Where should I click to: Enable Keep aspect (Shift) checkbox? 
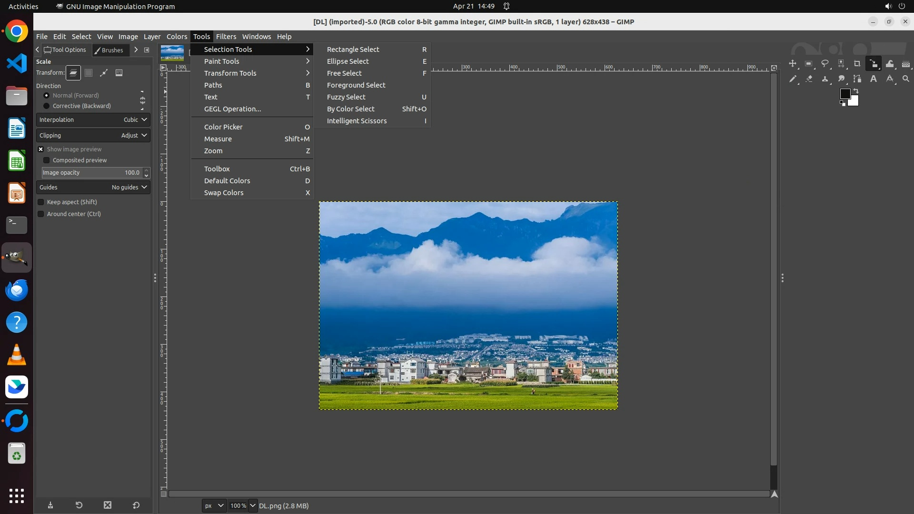(x=41, y=202)
